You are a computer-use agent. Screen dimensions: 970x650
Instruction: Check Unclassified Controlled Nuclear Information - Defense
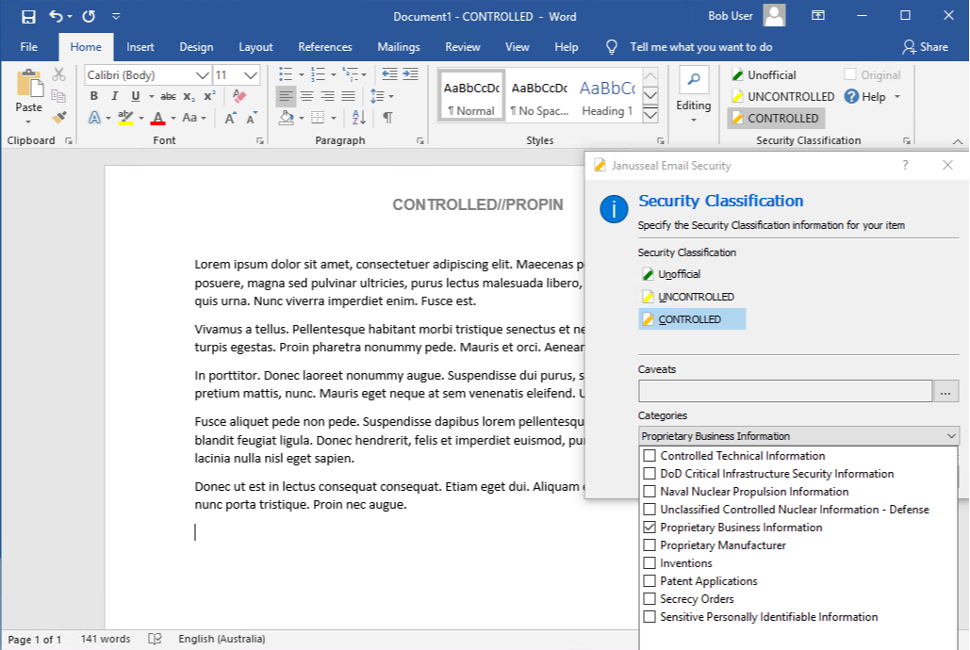(x=649, y=510)
